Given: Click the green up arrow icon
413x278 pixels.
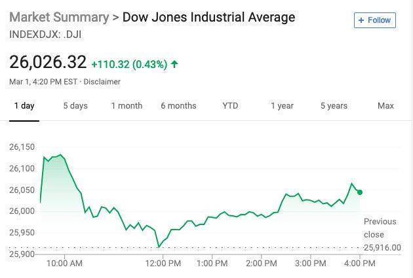Looking at the screenshot, I should click(x=175, y=64).
